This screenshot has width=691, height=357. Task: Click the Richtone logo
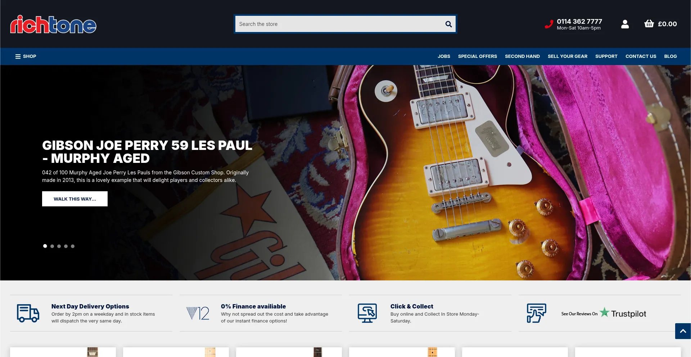[53, 24]
